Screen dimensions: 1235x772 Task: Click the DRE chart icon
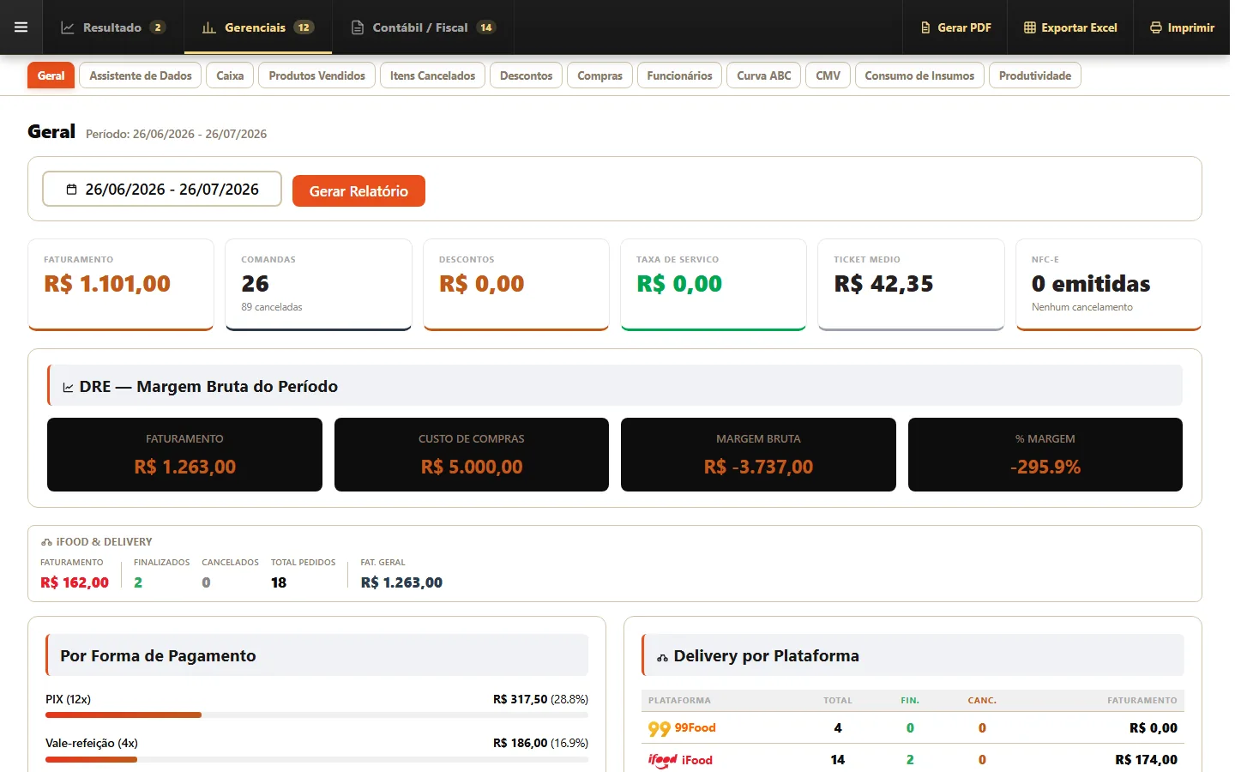coord(68,388)
